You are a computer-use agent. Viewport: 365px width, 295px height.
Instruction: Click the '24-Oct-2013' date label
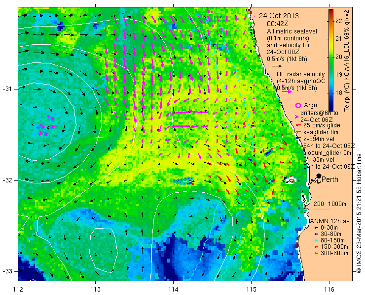(279, 16)
